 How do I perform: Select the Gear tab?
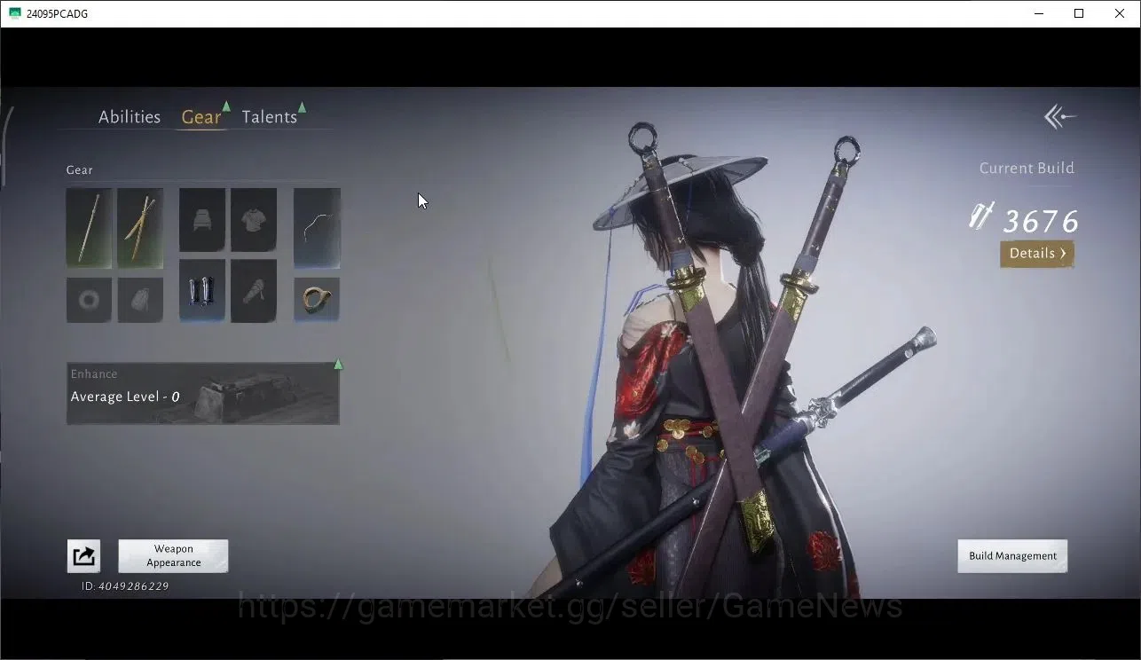[x=201, y=117]
